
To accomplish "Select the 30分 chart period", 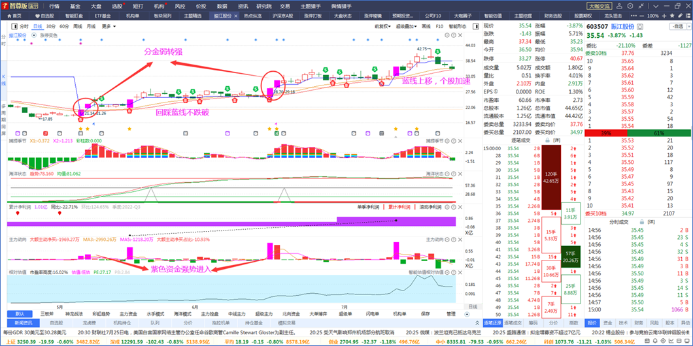I will pos(51,27).
